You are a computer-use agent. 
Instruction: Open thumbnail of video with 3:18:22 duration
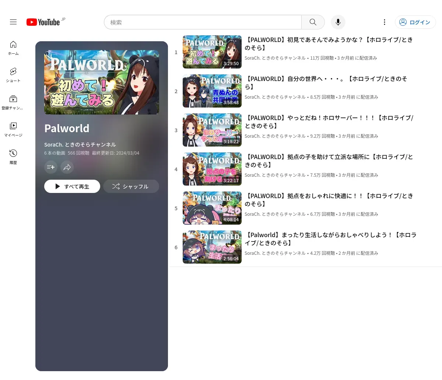[212, 130]
